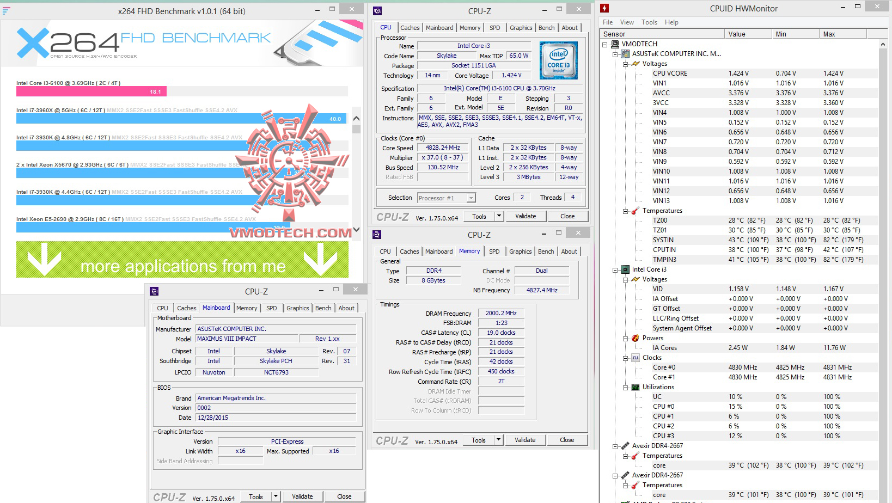892x503 pixels.
Task: Click the x264 FHD Benchmark title bar icon
Action: tap(6, 11)
